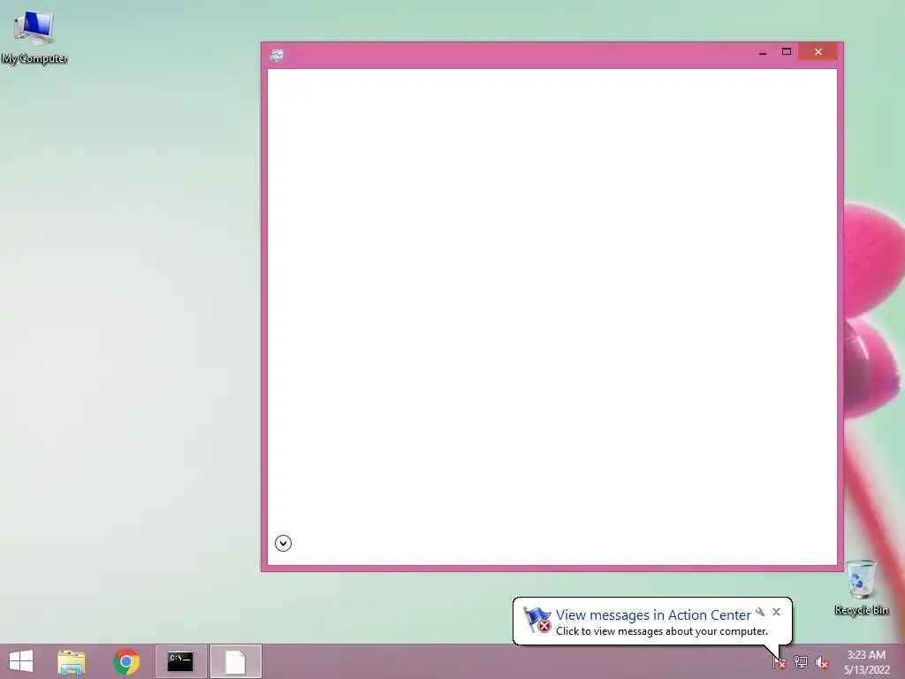Click the muted volume tray icon
This screenshot has width=905, height=679.
click(x=822, y=663)
